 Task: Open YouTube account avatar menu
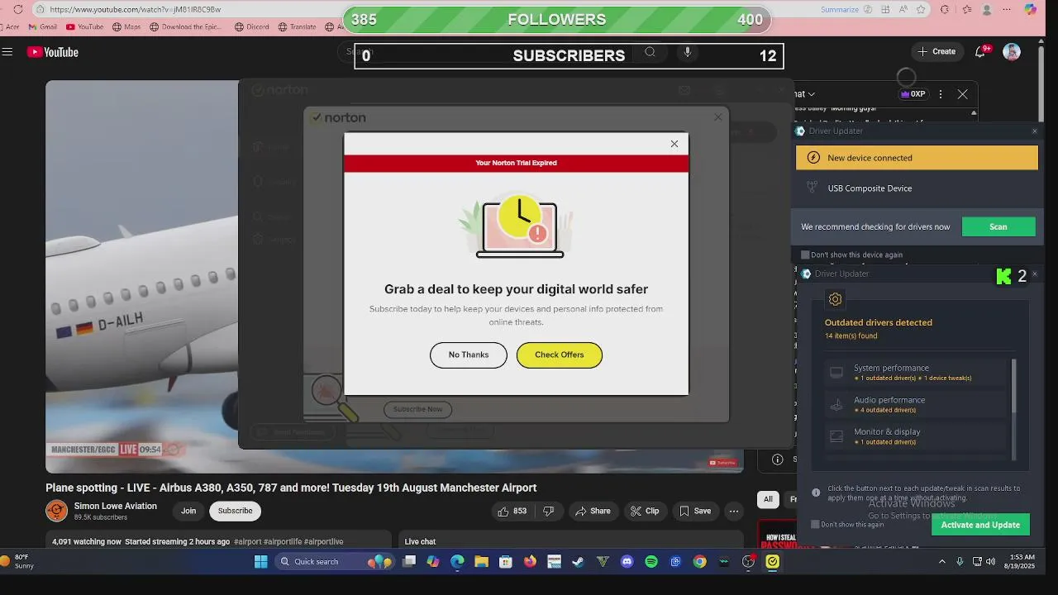[1012, 51]
